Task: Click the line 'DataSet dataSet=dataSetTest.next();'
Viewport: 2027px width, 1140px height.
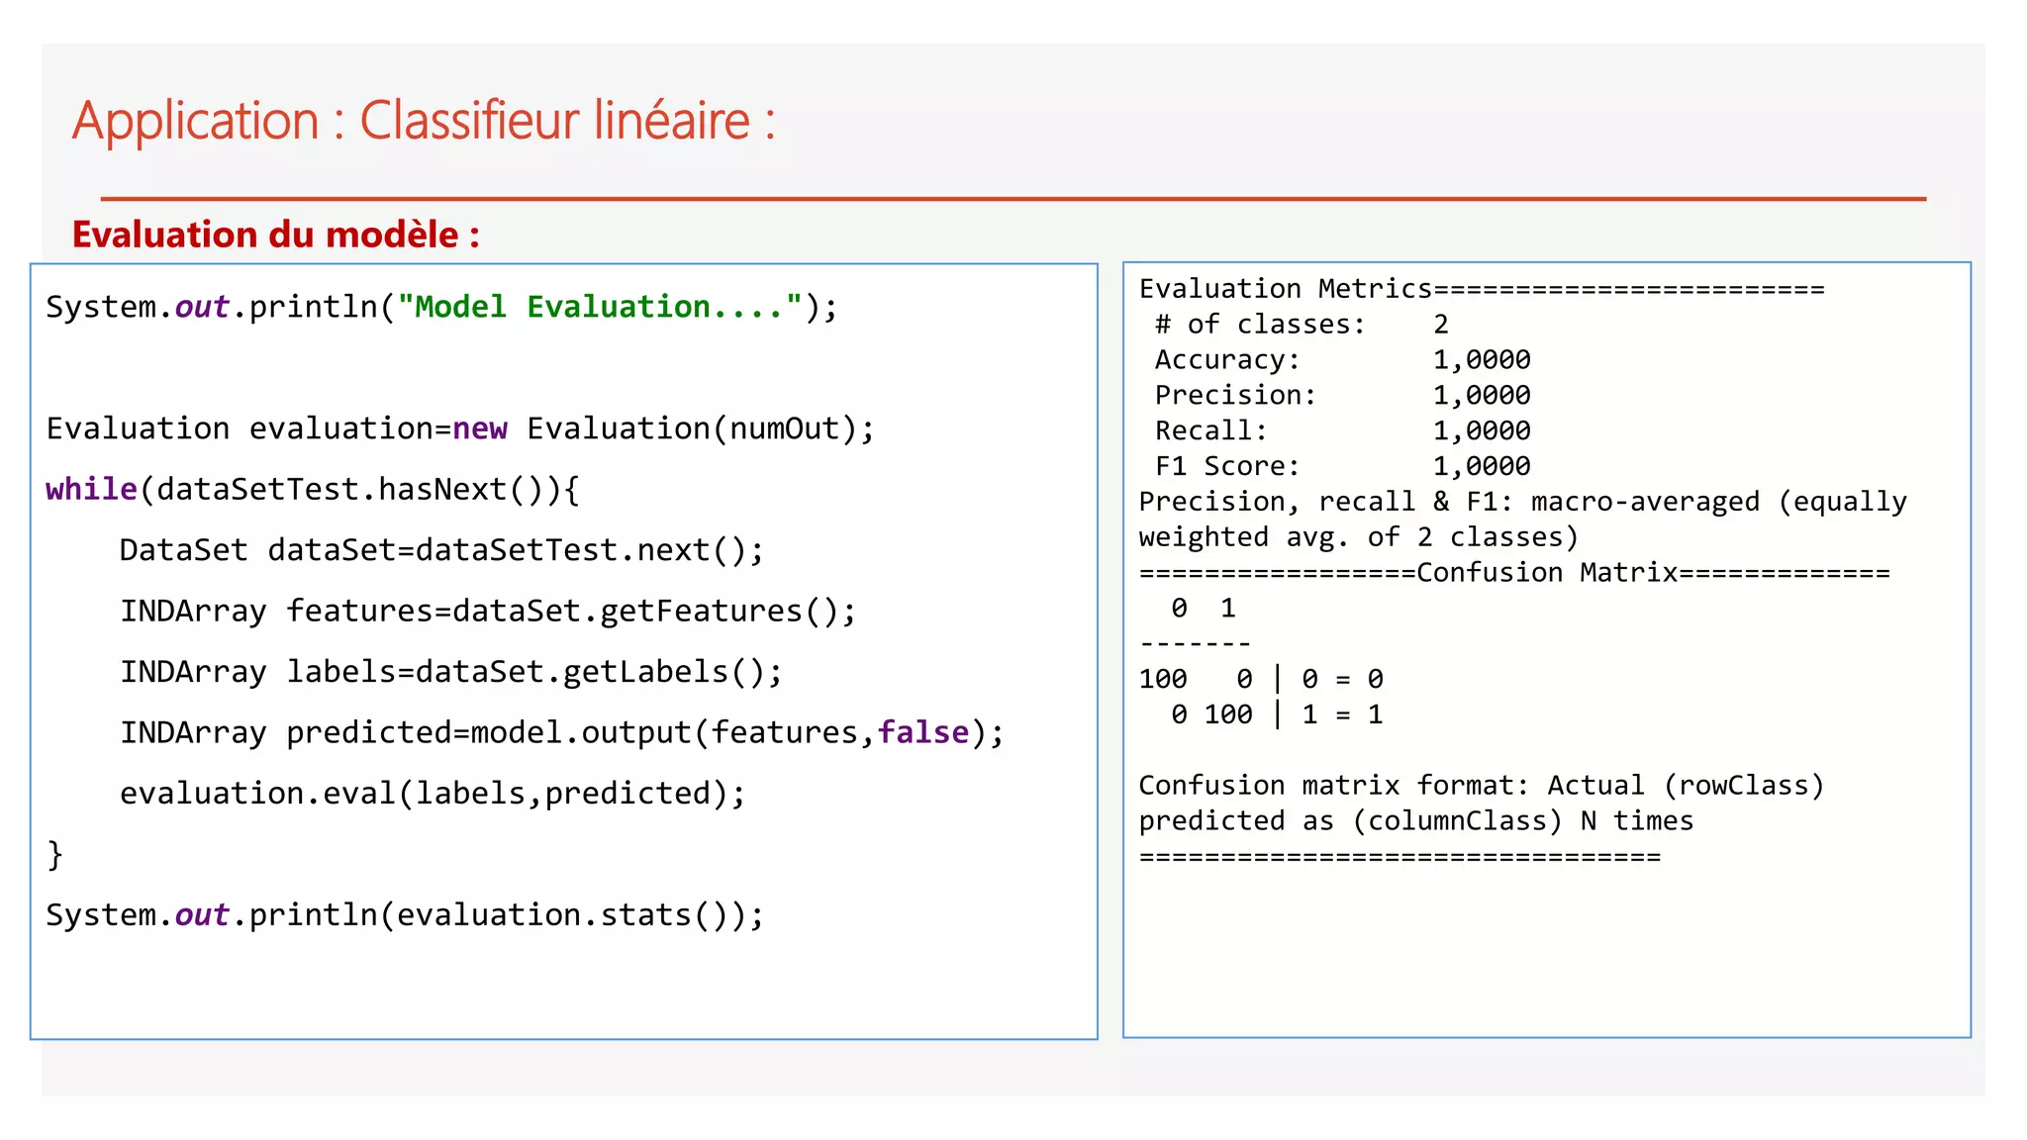Action: tap(441, 550)
